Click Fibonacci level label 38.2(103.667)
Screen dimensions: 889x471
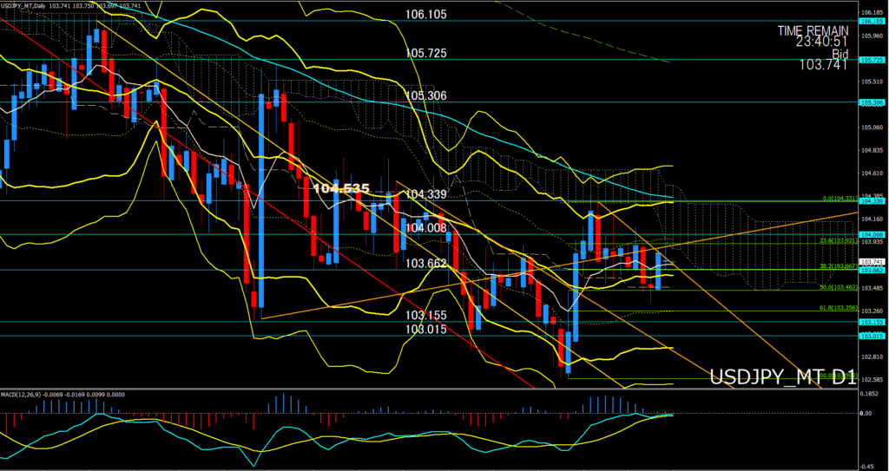click(x=840, y=265)
